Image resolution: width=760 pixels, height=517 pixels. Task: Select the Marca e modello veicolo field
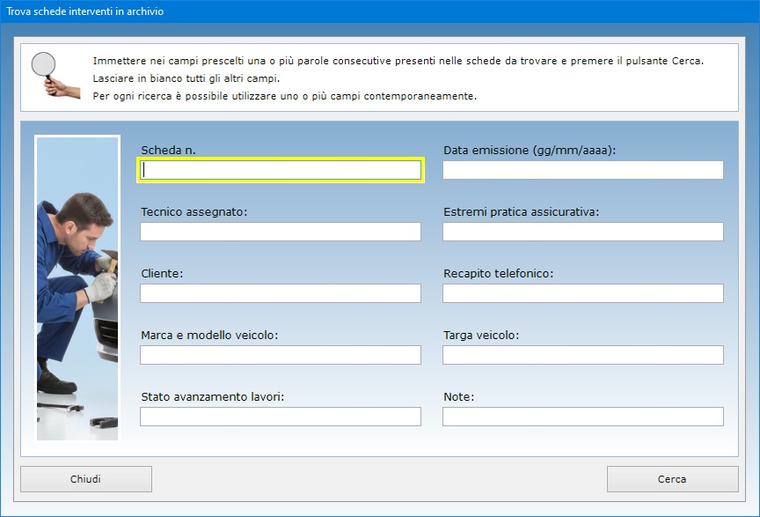tap(281, 355)
